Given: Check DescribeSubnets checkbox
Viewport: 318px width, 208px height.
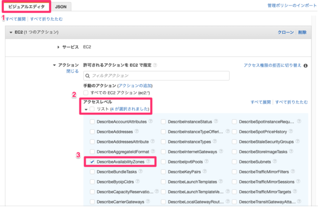Looking at the screenshot, I should coord(234,162).
